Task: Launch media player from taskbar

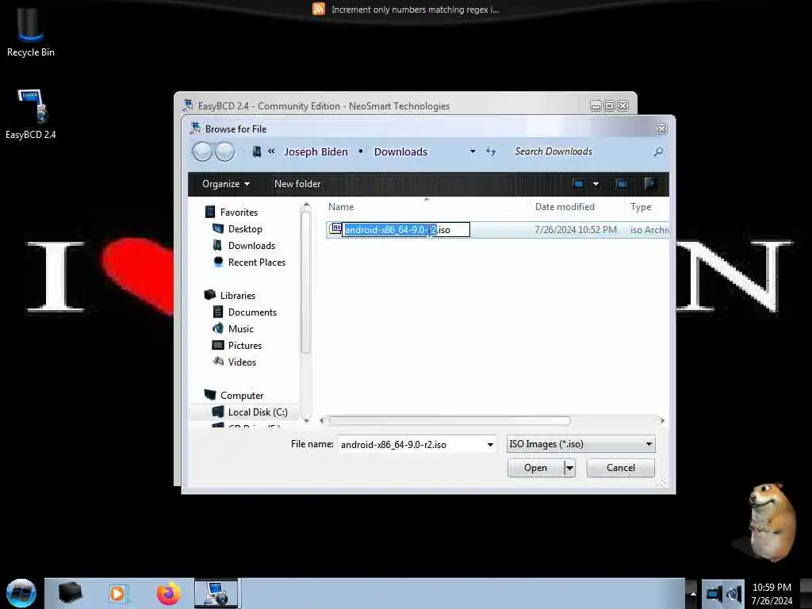Action: 118,593
